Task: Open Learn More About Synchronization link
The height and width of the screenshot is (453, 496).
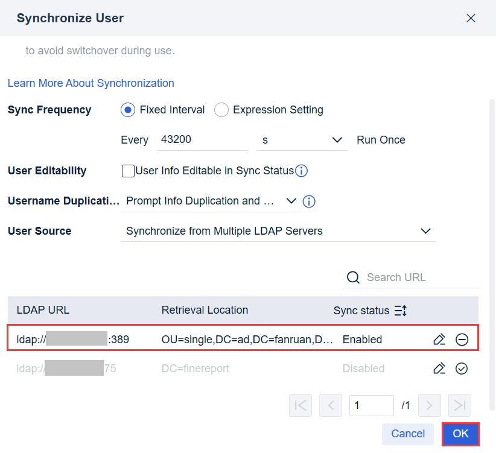Action: (x=91, y=83)
